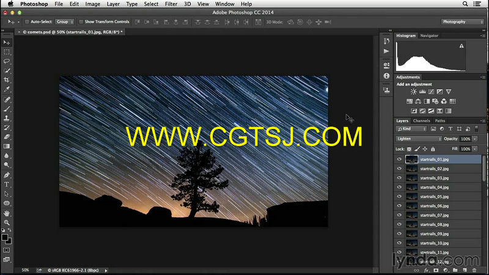Viewport: 489px width, 275px height.
Task: Open the status bar info arrow menu
Action: pos(106,271)
